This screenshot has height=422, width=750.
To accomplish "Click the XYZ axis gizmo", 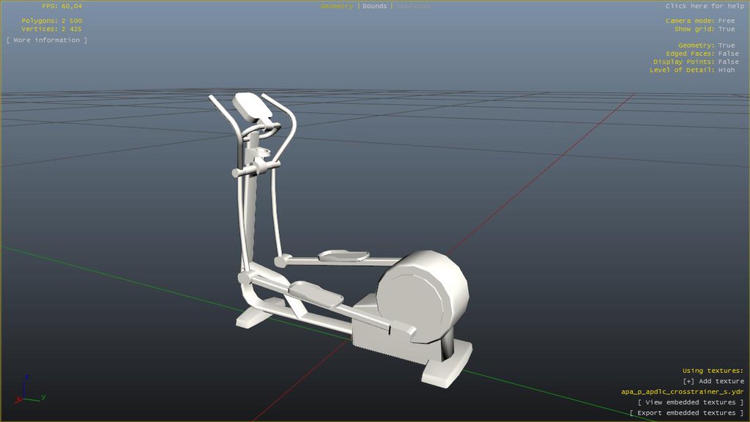I will (x=28, y=391).
